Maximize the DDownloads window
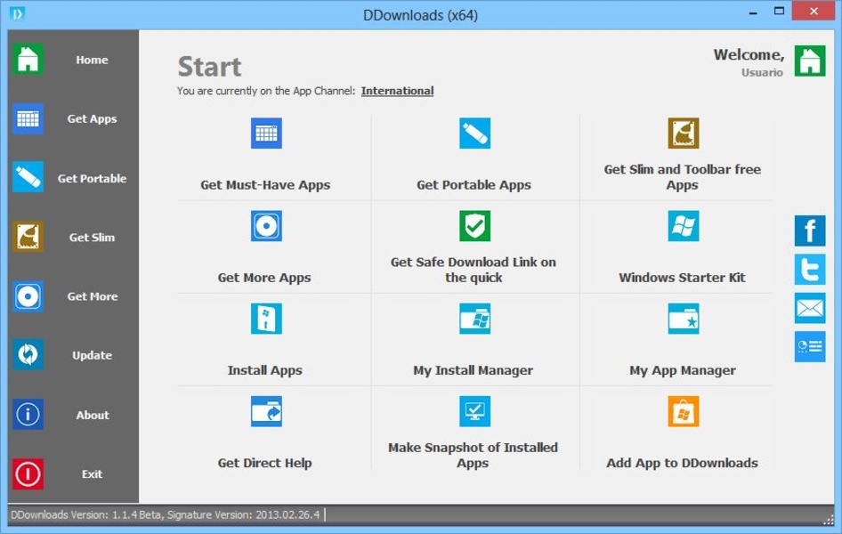This screenshot has width=842, height=534. pyautogui.click(x=779, y=12)
